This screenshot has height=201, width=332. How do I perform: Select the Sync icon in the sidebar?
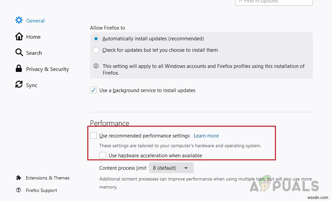19,85
